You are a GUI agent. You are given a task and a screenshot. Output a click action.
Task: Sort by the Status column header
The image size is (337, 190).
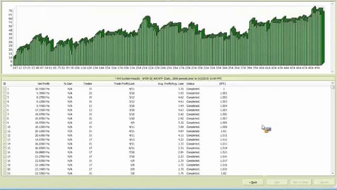tap(191, 83)
